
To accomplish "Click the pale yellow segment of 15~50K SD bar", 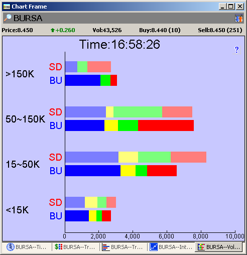I will tap(128, 157).
